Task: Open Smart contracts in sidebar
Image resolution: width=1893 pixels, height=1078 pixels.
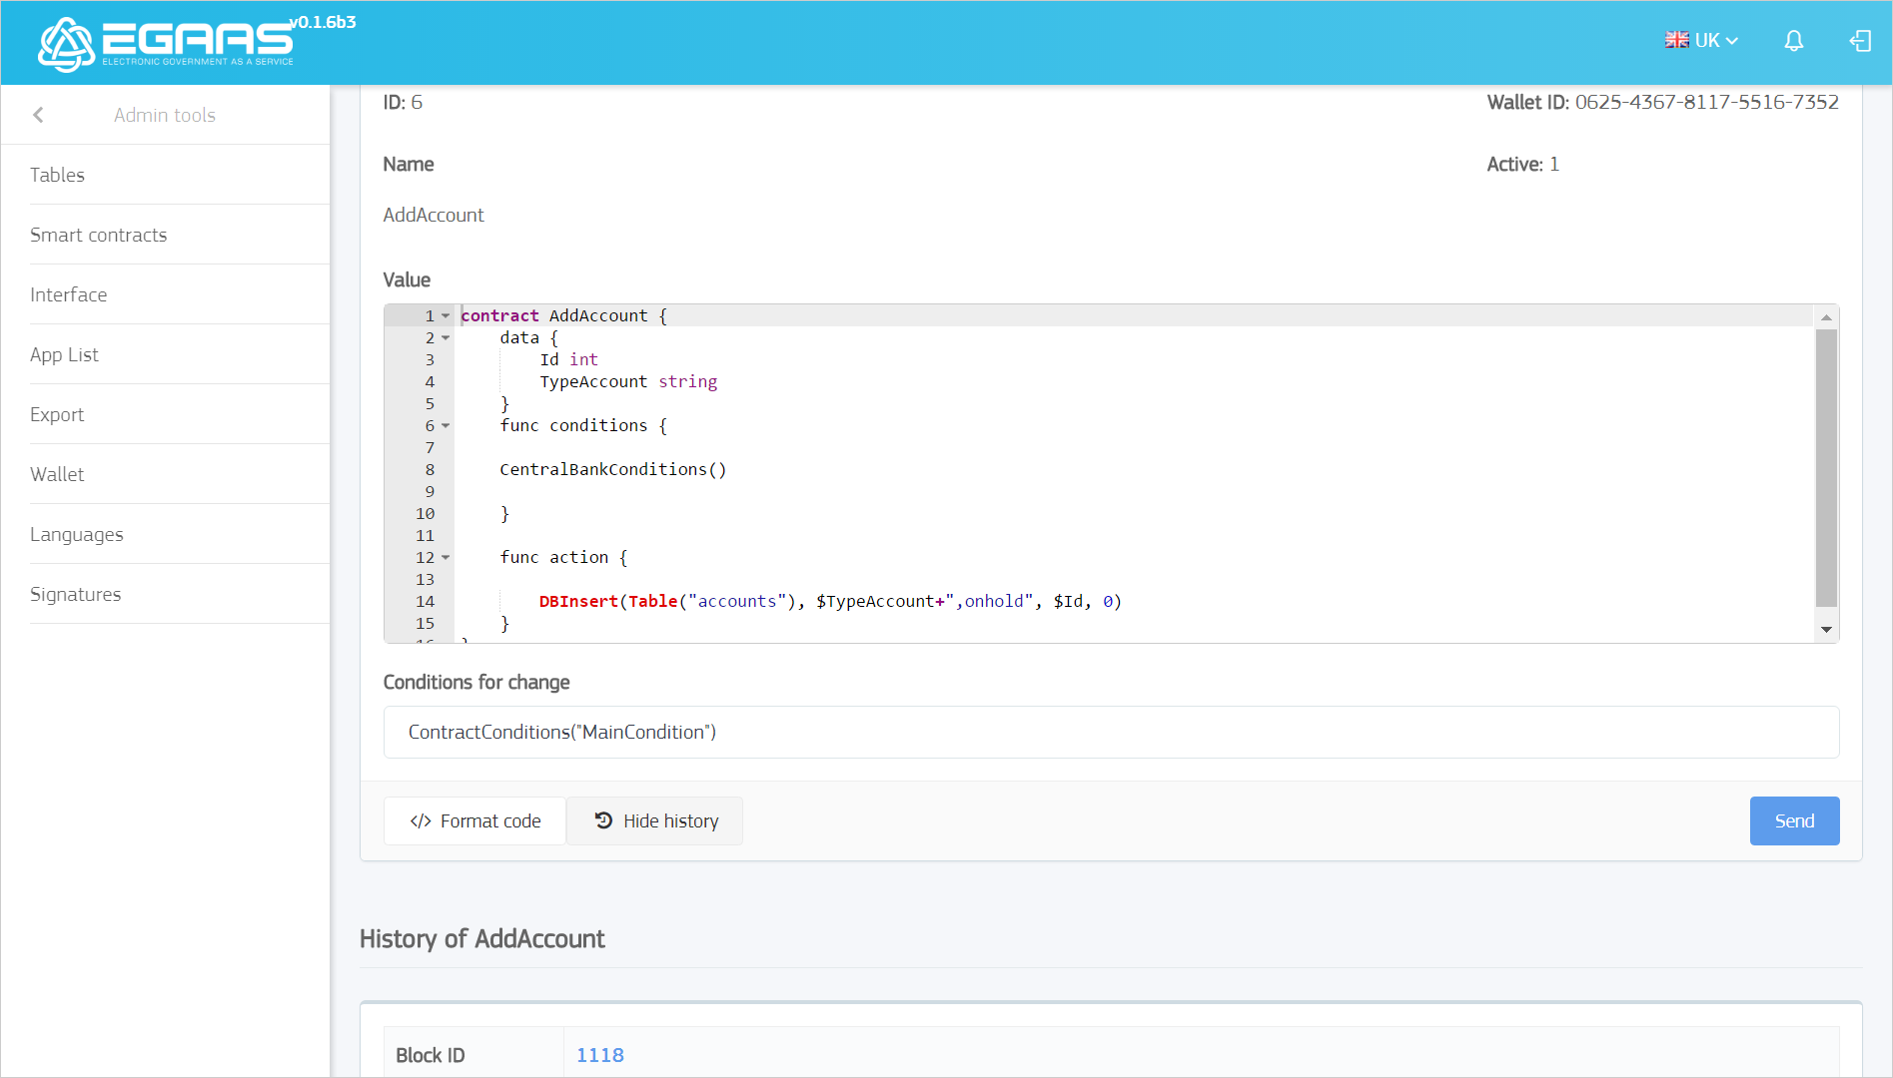Action: tap(98, 235)
